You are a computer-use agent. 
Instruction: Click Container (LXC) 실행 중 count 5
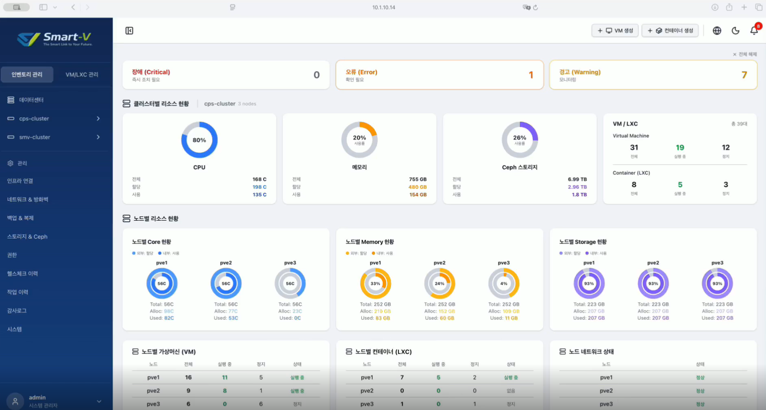[x=680, y=184]
